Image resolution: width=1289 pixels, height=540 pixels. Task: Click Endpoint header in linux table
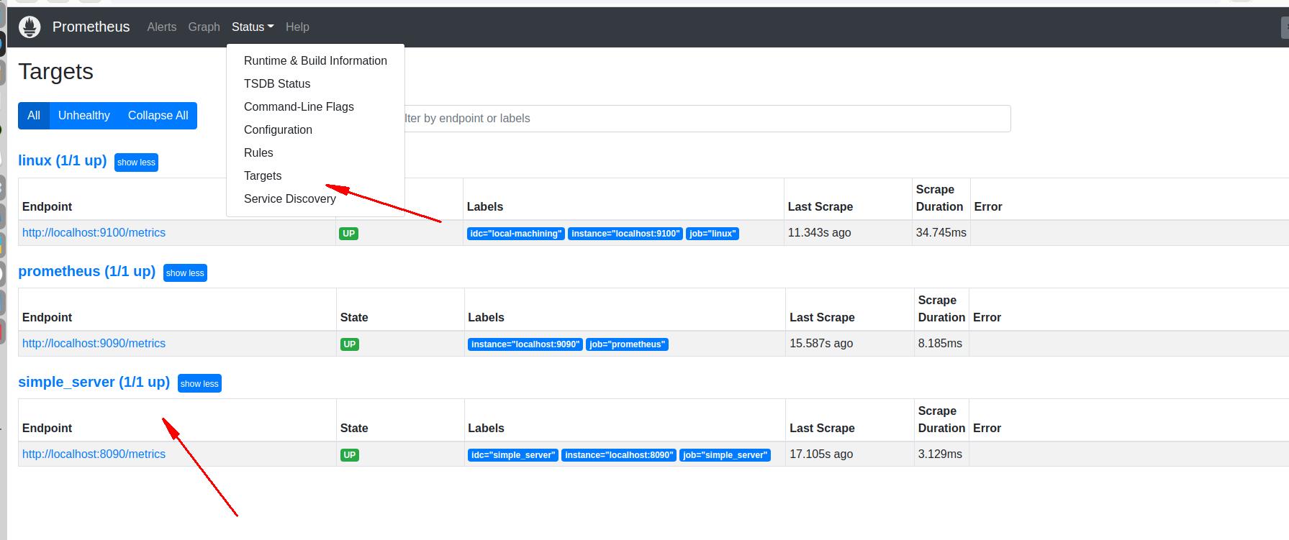[x=48, y=207]
